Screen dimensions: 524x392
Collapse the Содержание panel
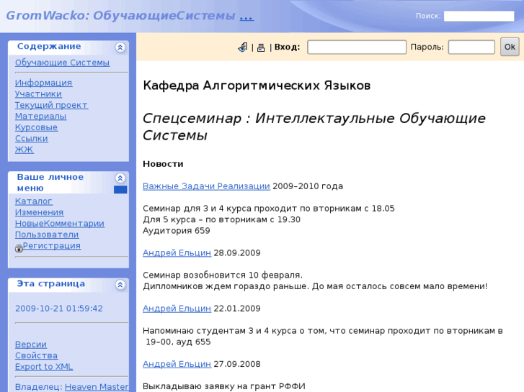click(120, 47)
